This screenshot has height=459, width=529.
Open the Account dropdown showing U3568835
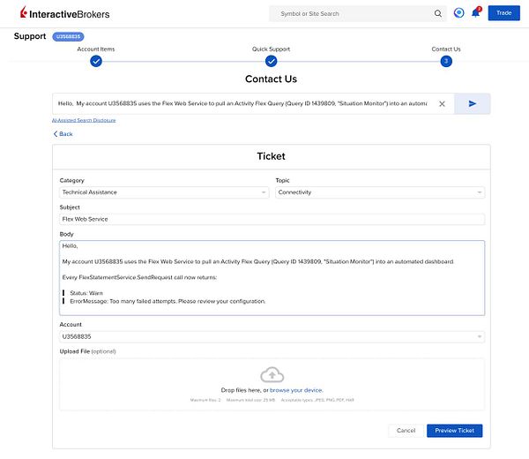[x=272, y=336]
